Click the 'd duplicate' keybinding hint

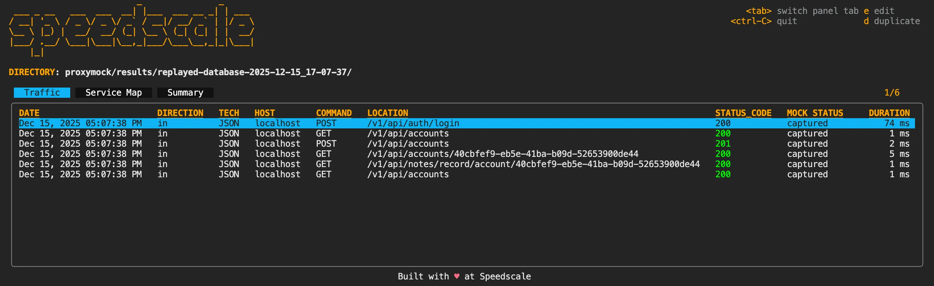(892, 21)
